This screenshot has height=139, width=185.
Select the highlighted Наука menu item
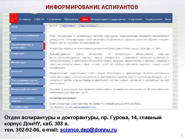(x=85, y=19)
